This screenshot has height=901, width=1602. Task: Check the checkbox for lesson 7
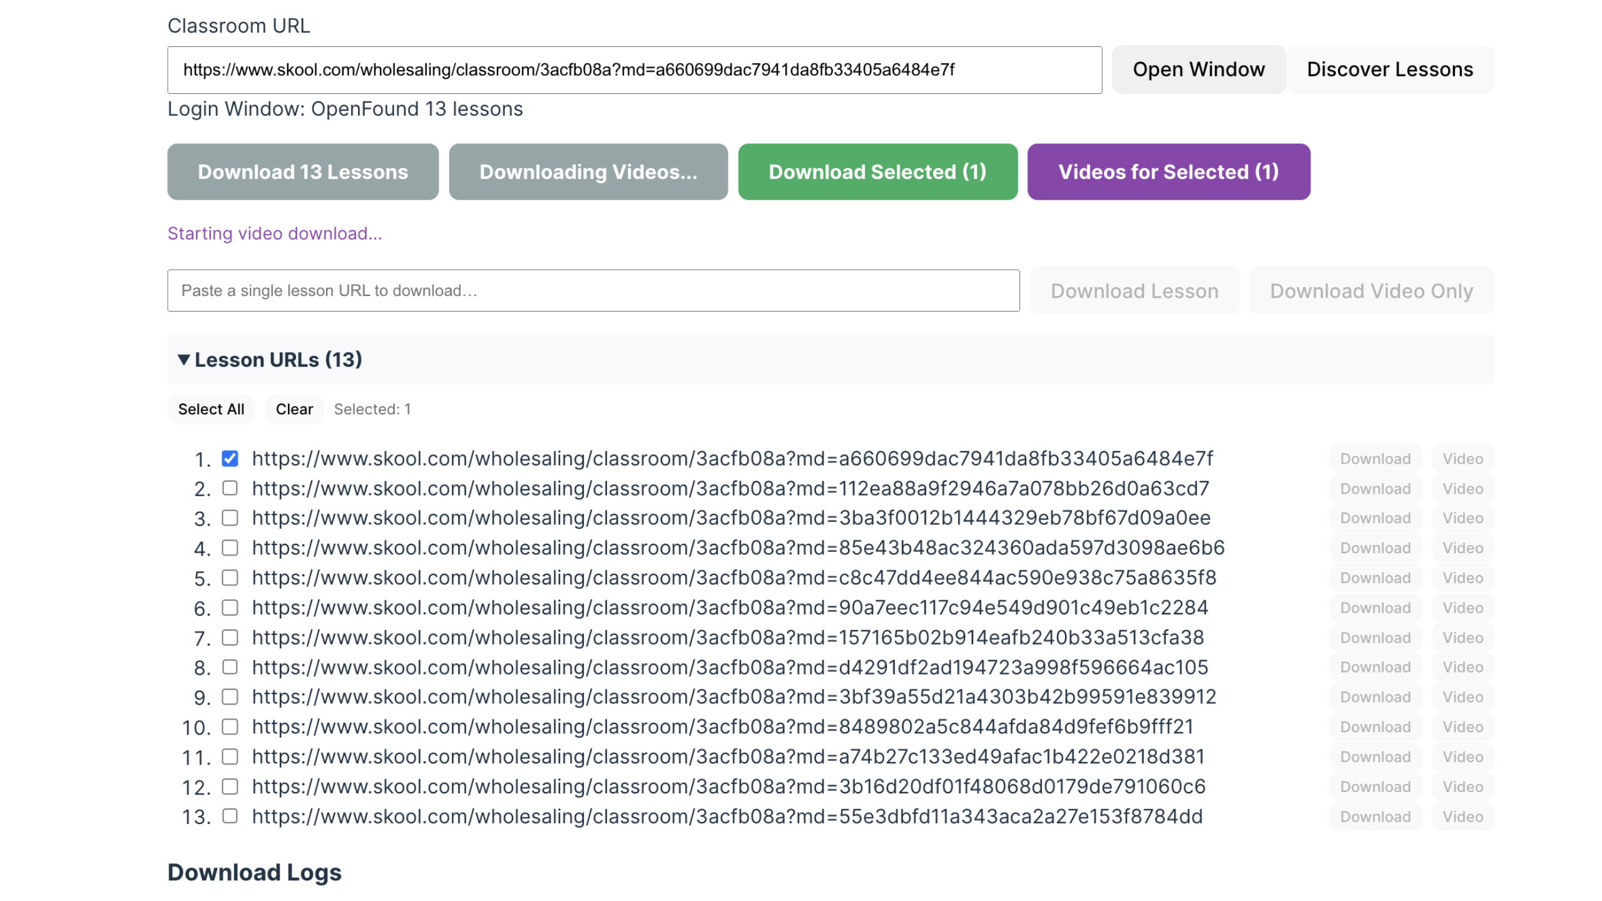click(230, 638)
